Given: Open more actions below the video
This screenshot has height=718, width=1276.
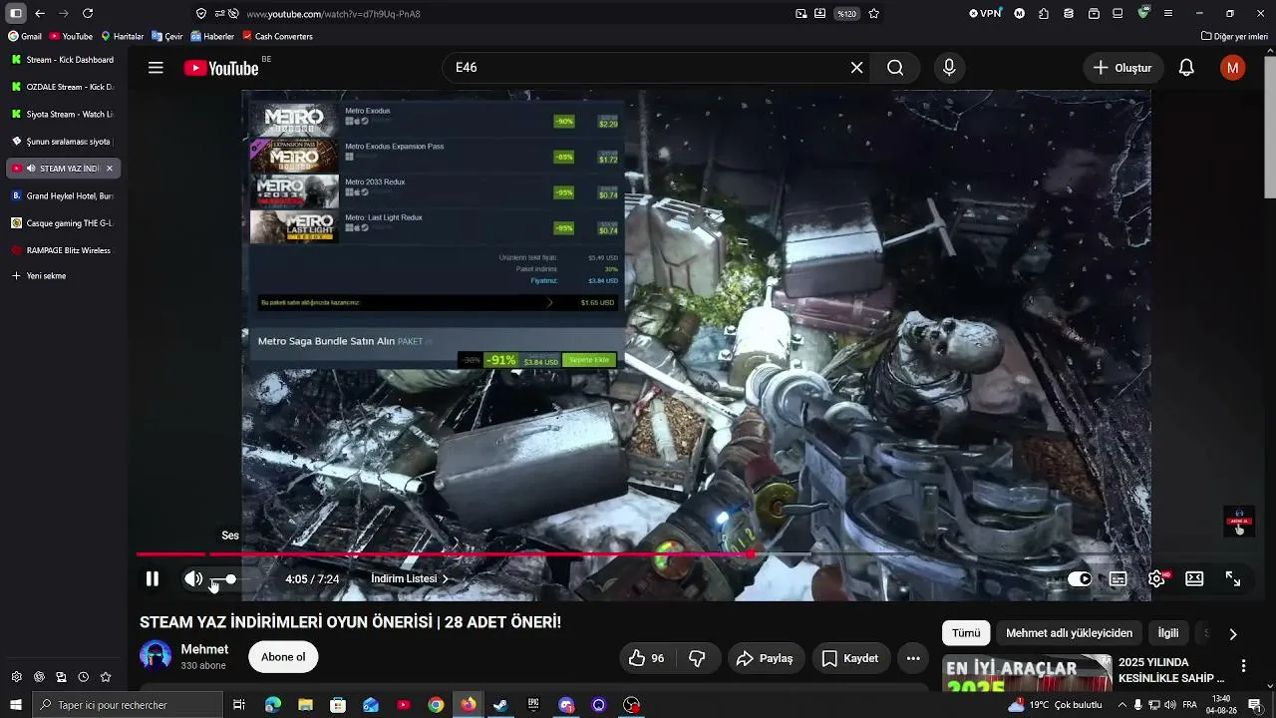Looking at the screenshot, I should 913,658.
